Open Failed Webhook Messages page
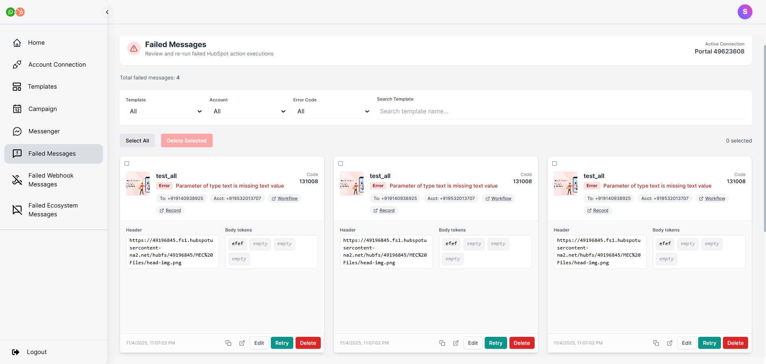Screen dimensions: 766x364 (51, 180)
